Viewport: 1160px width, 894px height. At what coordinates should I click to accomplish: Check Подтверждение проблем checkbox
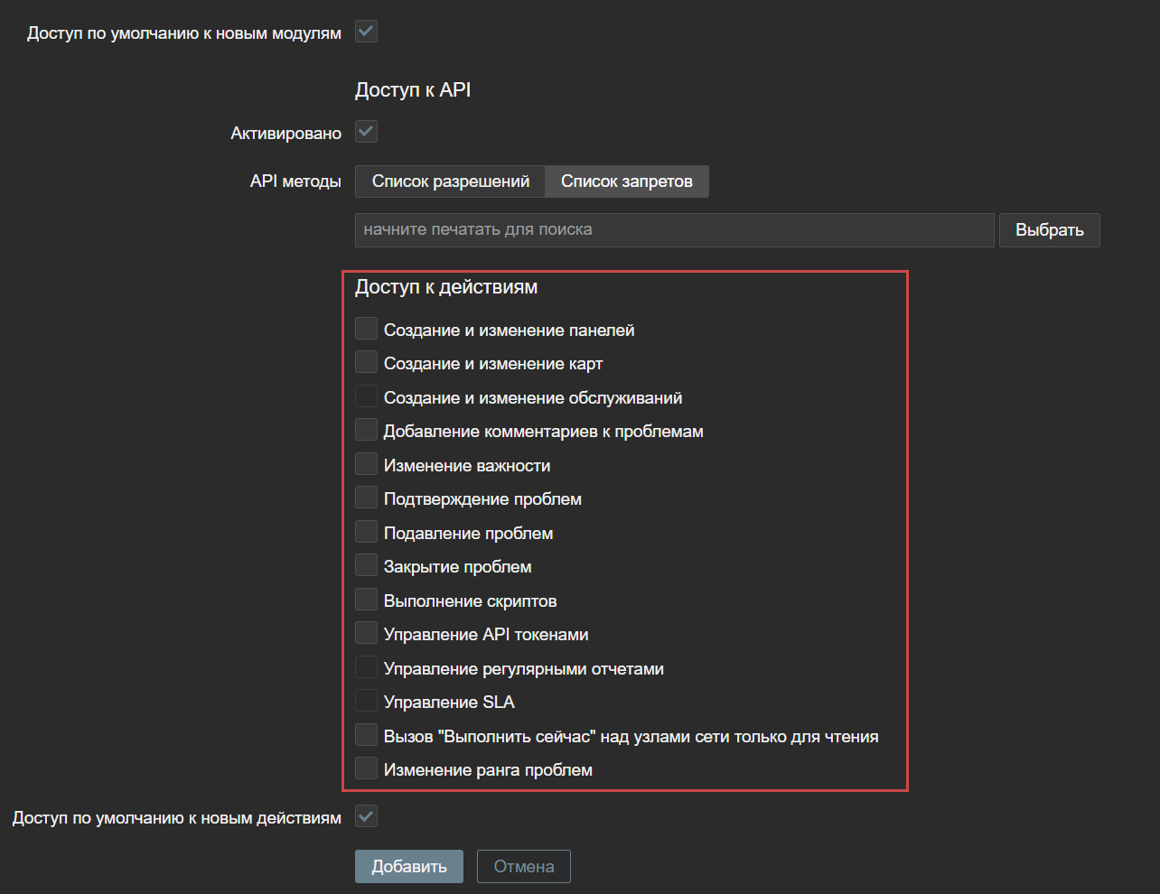(366, 498)
